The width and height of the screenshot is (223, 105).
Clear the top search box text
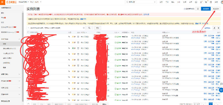pyautogui.click(x=155, y=2)
